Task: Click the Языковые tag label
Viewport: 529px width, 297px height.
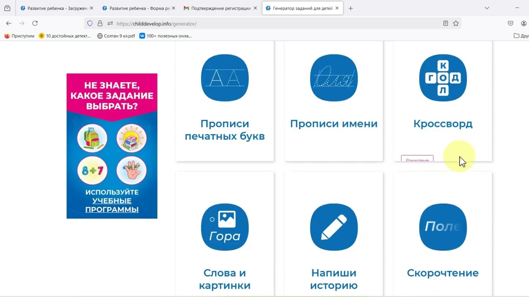Action: pyautogui.click(x=417, y=159)
